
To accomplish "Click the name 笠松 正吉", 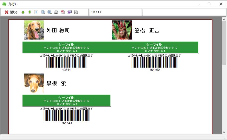I will pyautogui.click(x=147, y=30).
